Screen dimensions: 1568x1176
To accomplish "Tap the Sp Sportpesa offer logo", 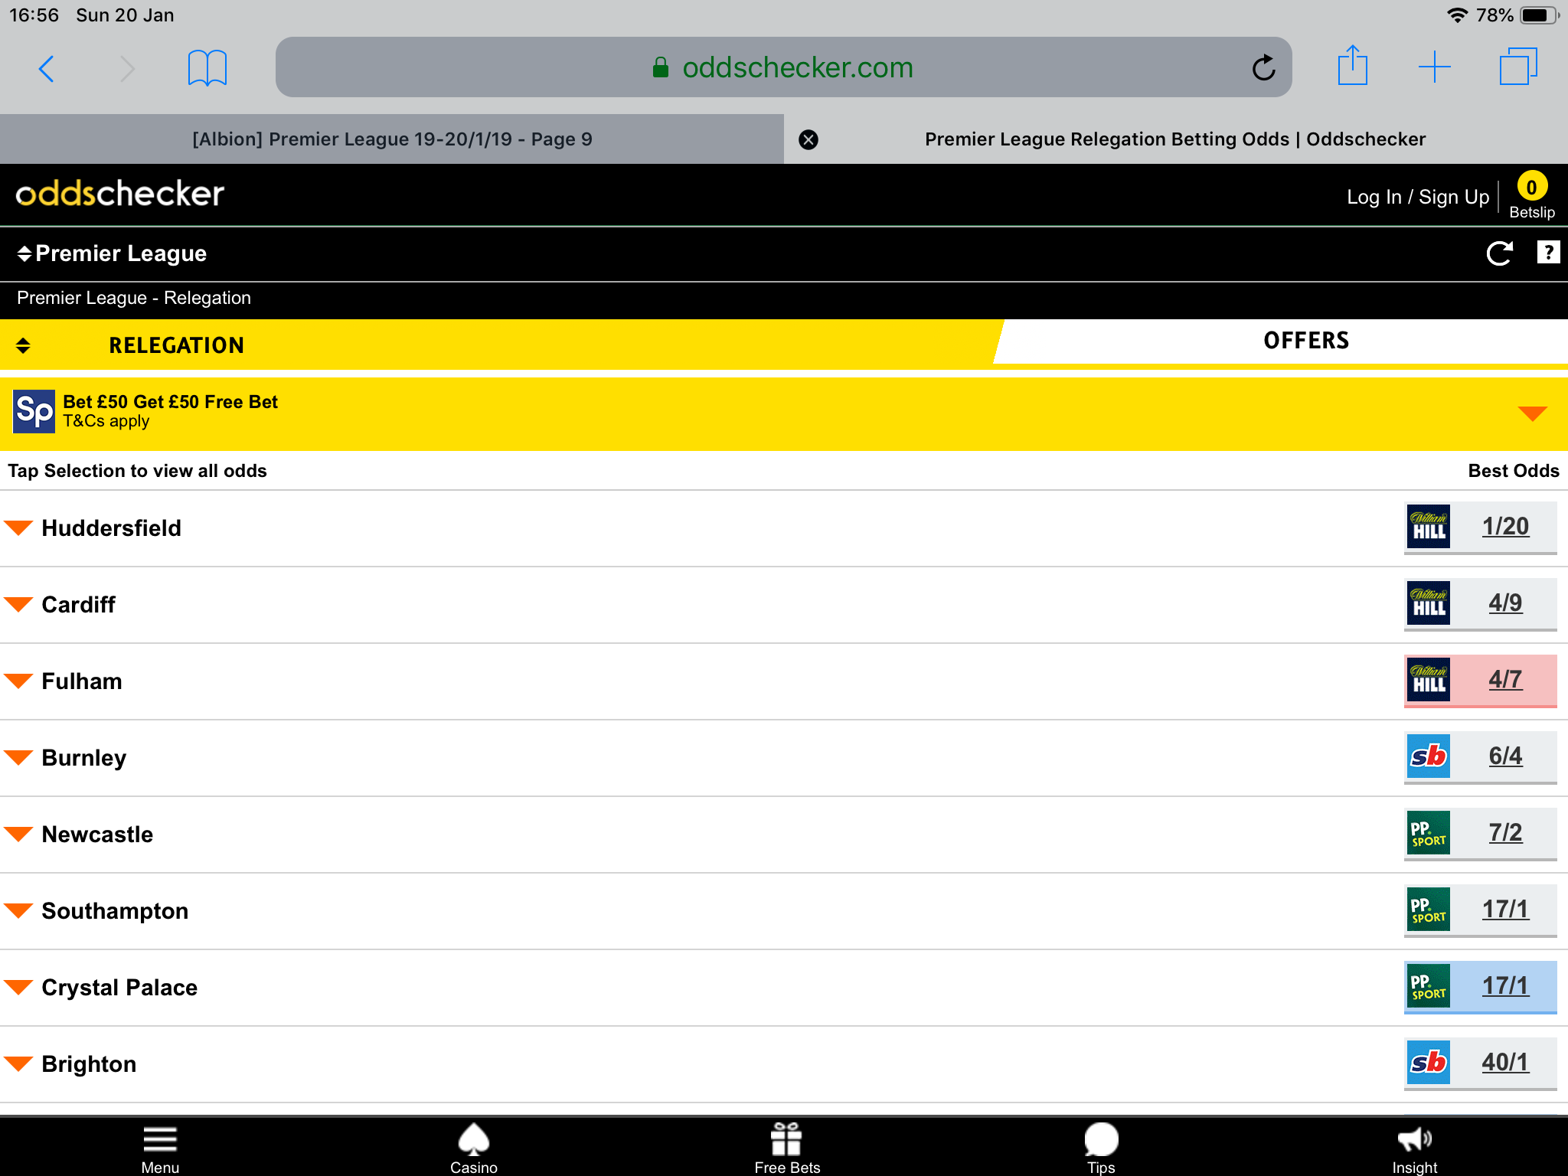I will (34, 411).
